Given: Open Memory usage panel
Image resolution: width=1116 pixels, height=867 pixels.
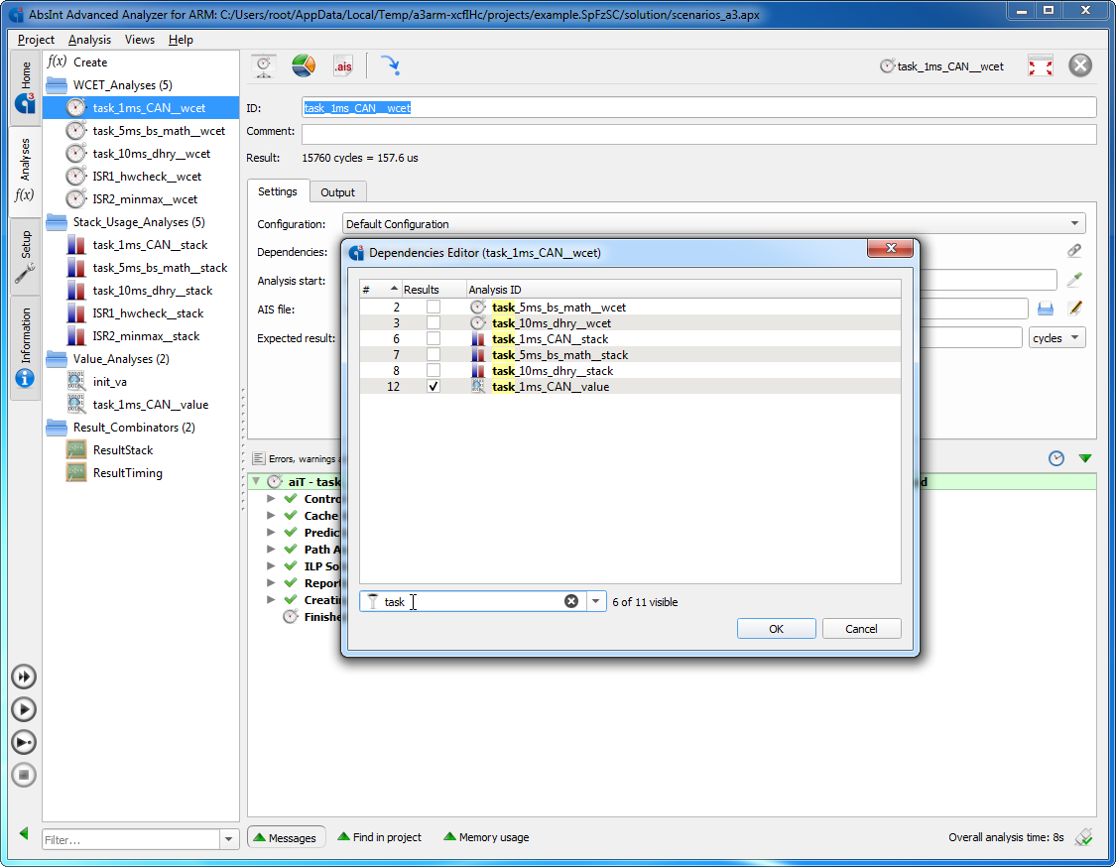Looking at the screenshot, I should pyautogui.click(x=486, y=837).
